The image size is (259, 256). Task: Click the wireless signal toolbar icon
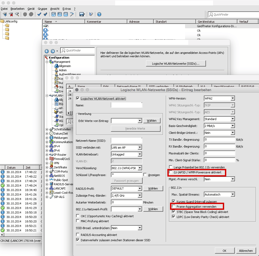pos(60,14)
